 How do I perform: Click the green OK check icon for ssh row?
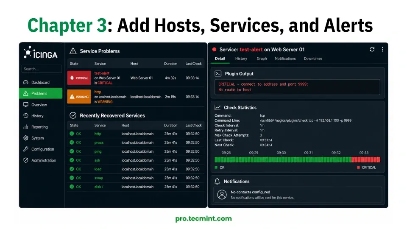[x=72, y=160]
